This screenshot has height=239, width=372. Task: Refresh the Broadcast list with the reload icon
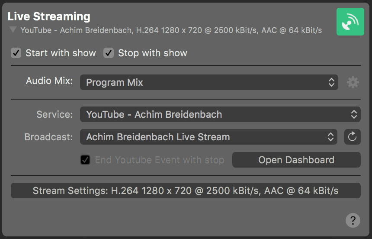pyautogui.click(x=352, y=137)
